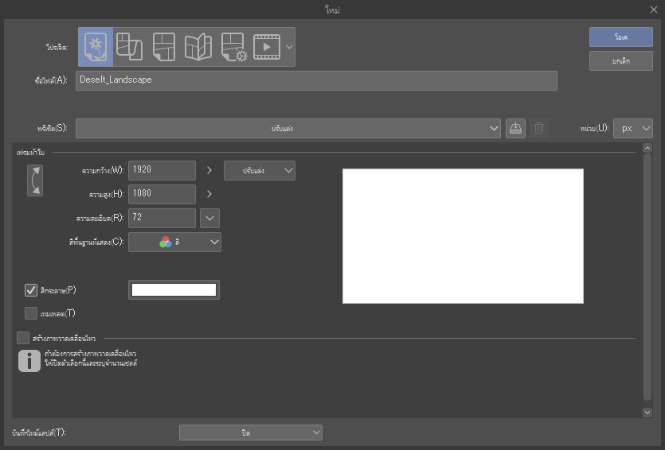
Task: Select the Animation project type icon
Action: click(x=267, y=47)
